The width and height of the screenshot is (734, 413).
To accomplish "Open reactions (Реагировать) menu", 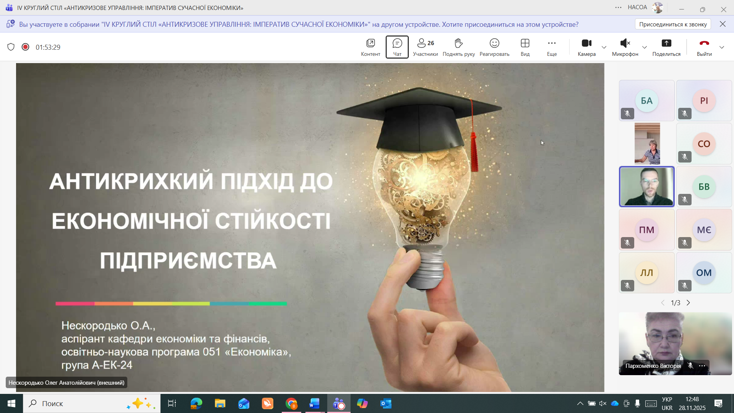I will [x=494, y=47].
